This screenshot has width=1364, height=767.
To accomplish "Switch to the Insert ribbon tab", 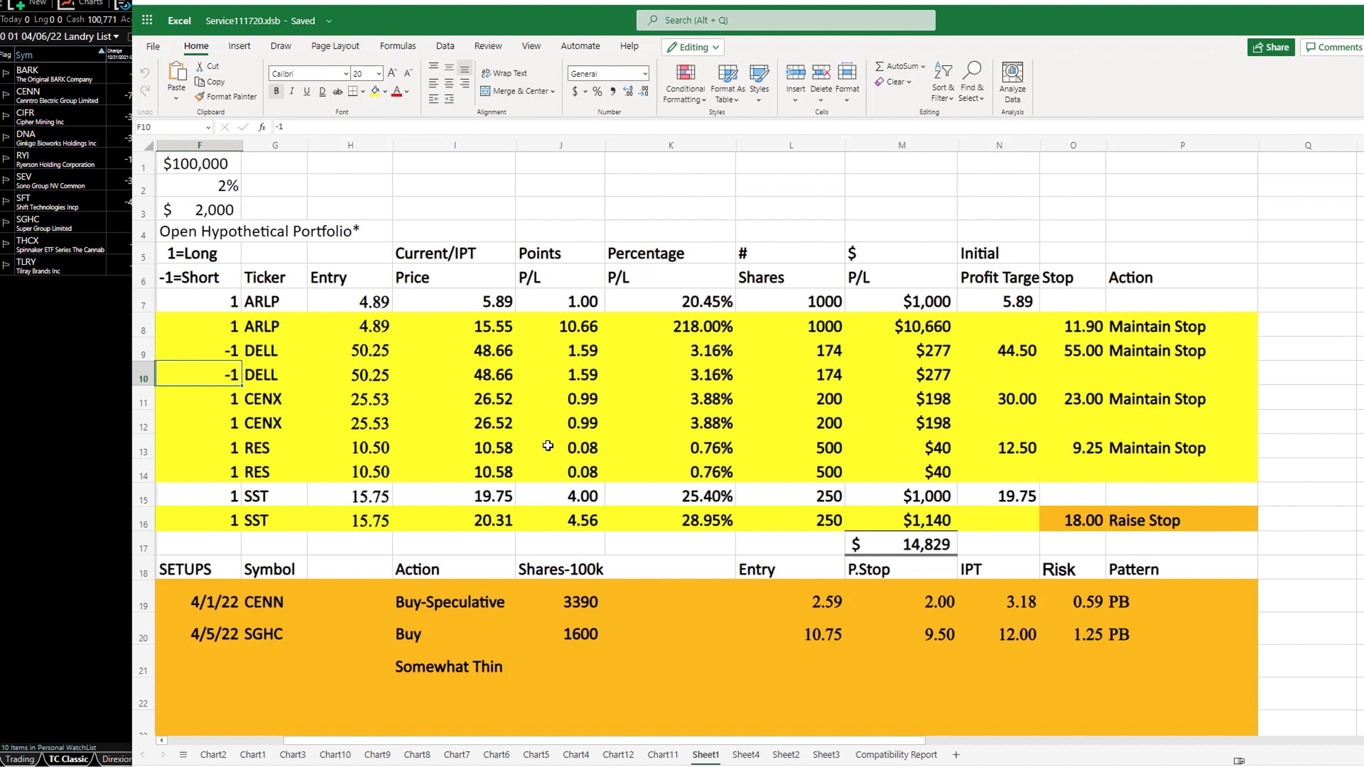I will (239, 46).
